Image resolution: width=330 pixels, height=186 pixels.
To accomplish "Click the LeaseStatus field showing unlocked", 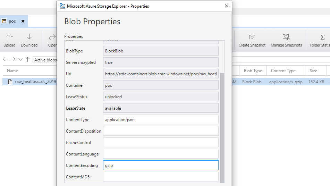I will pyautogui.click(x=161, y=97).
